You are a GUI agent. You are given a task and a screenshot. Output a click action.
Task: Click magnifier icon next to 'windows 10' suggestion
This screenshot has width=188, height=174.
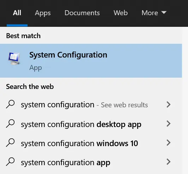[10, 143]
